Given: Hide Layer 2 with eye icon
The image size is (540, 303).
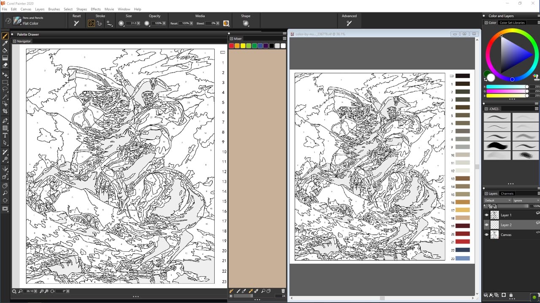Looking at the screenshot, I should point(486,225).
